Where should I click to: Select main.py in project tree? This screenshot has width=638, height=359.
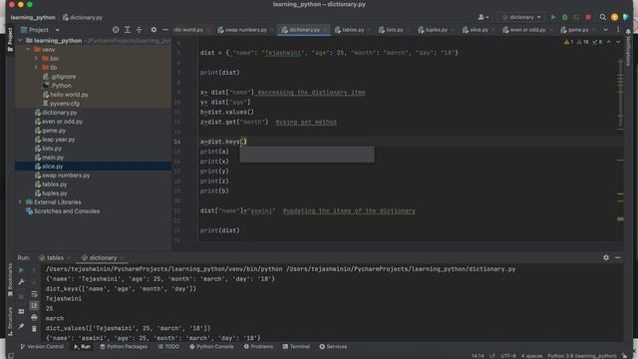(x=53, y=158)
